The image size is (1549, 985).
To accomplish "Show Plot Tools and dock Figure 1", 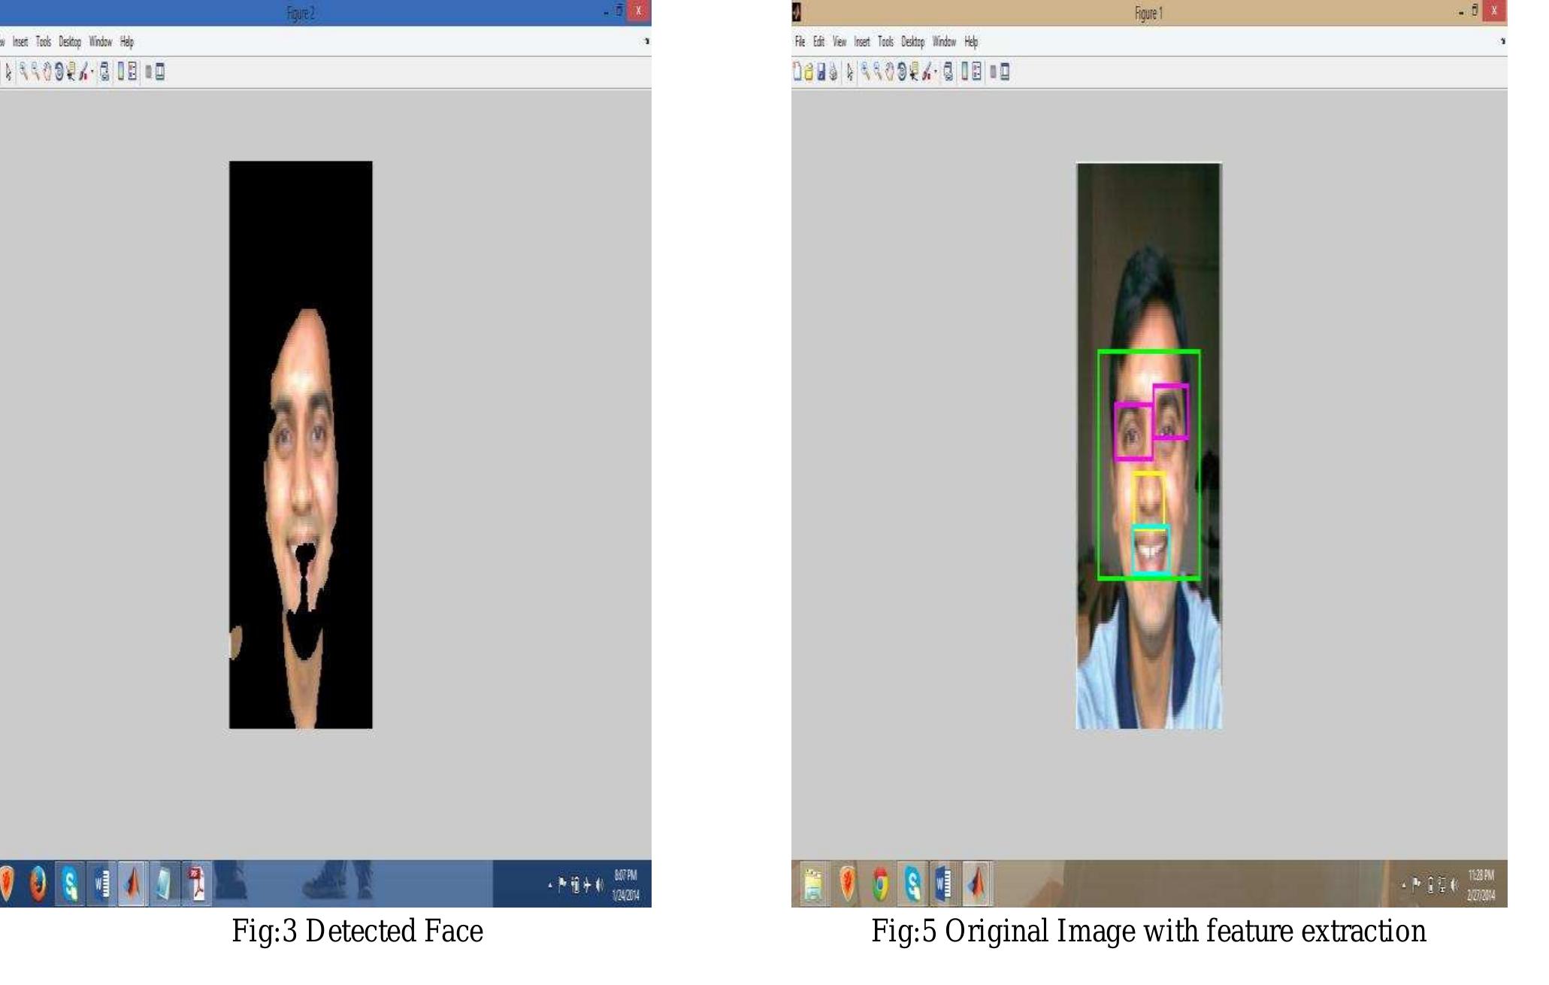I will click(x=1005, y=72).
